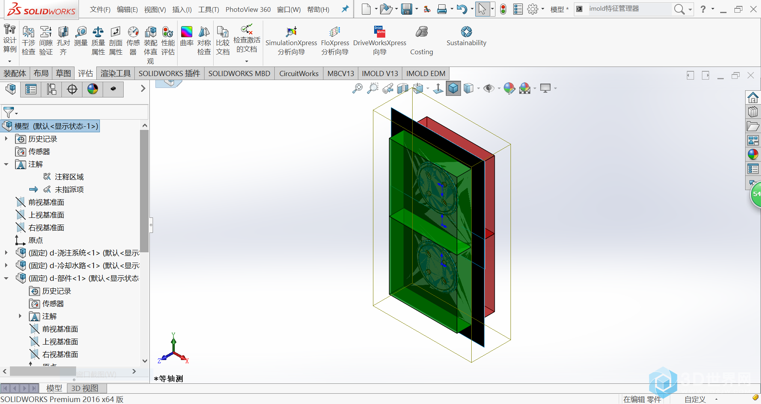Open DriveWorksXpress wizard
Screen dimensions: 761x404
[x=380, y=41]
